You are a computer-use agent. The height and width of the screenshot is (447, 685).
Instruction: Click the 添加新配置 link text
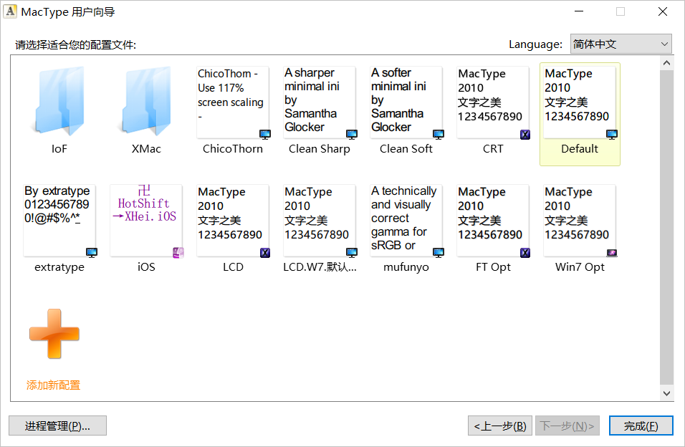pos(53,385)
